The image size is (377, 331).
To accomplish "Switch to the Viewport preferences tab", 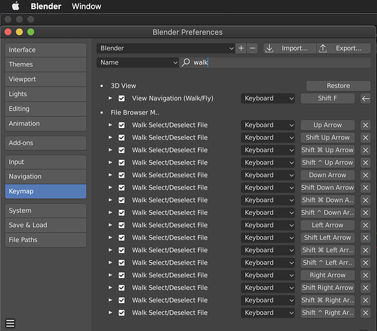I will click(x=46, y=79).
